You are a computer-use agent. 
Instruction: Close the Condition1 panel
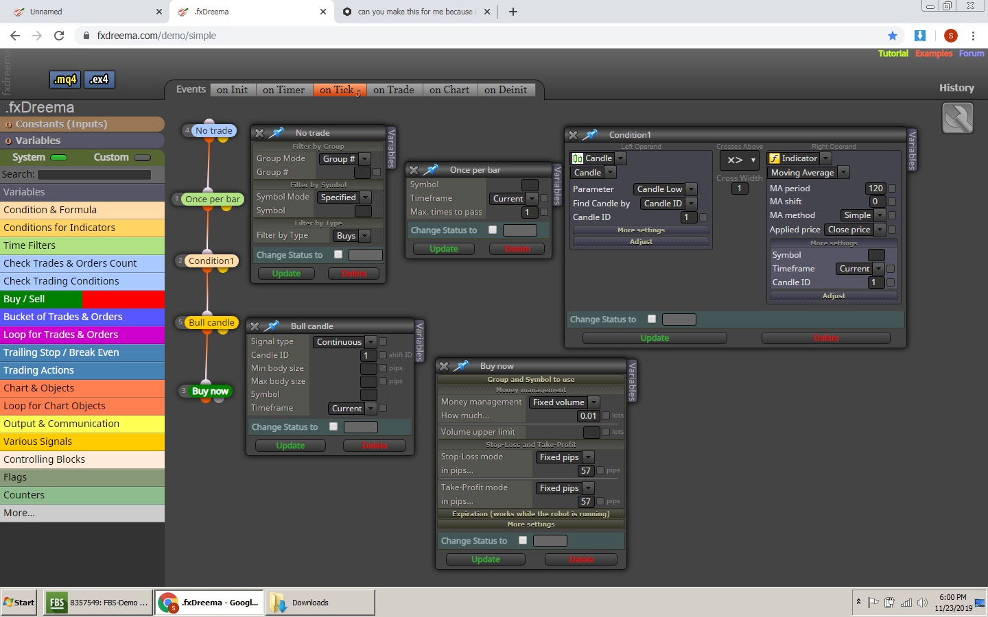[573, 135]
